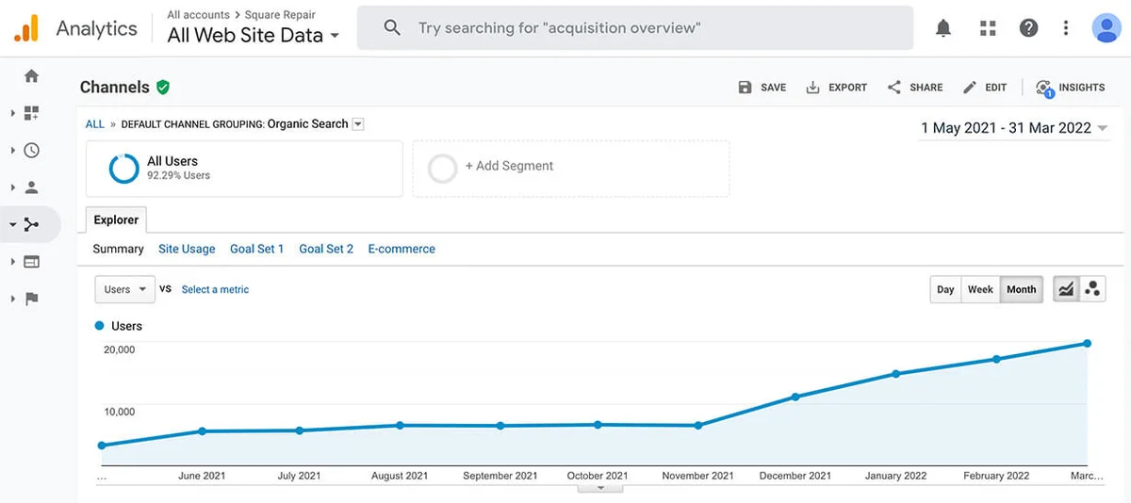Open the Users metric dropdown
1131x503 pixels.
(125, 289)
